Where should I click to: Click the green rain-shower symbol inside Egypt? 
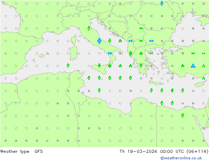pyautogui.click(x=183, y=115)
